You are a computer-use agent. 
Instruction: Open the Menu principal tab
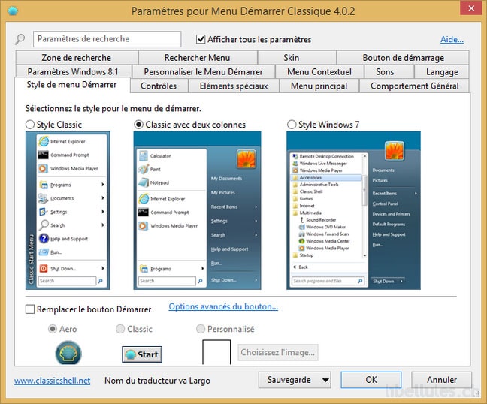pyautogui.click(x=319, y=86)
